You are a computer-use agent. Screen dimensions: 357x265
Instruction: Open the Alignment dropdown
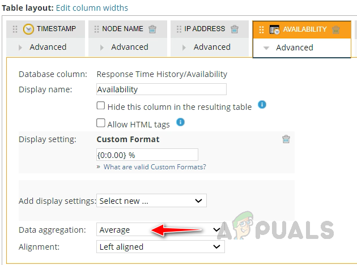point(160,247)
